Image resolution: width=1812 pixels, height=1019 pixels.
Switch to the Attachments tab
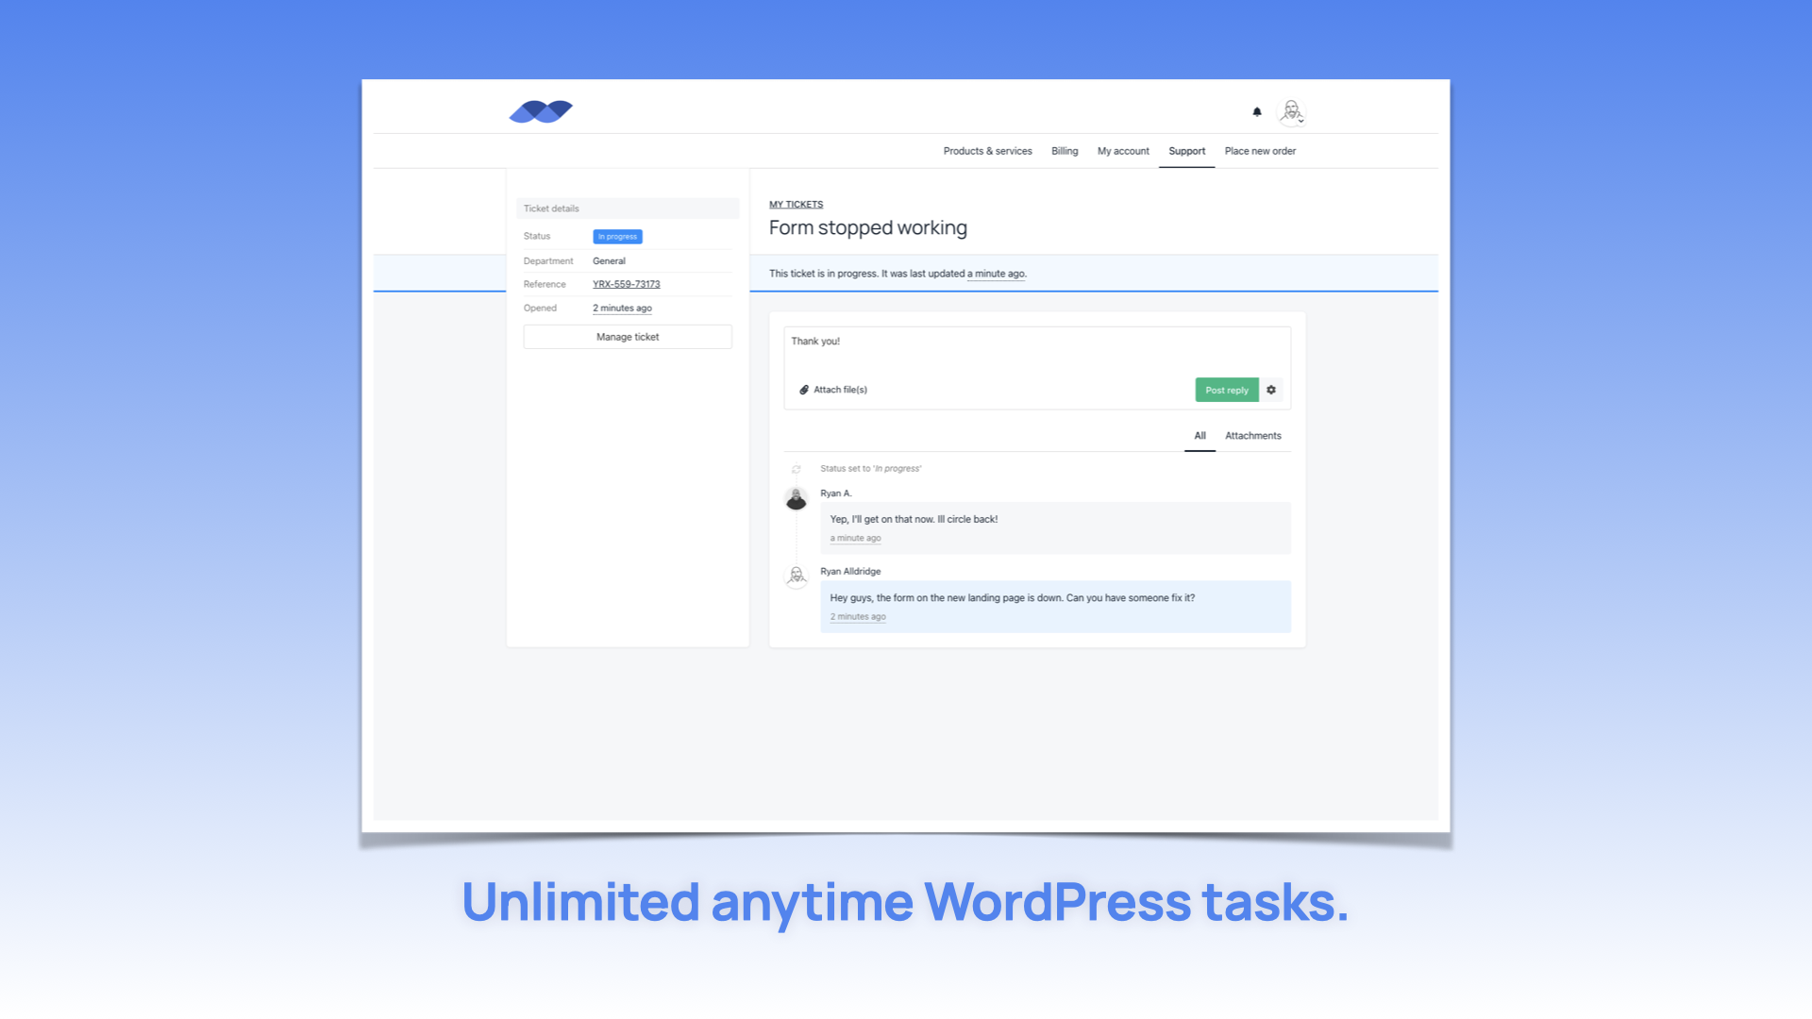[x=1252, y=436]
